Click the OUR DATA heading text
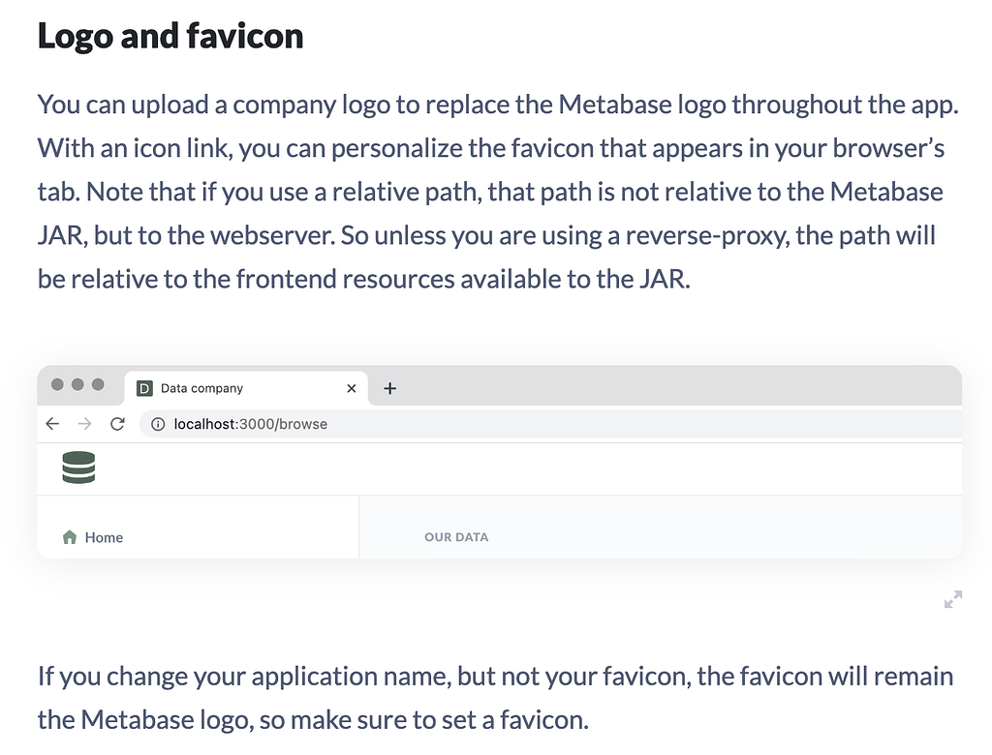 pos(456,537)
